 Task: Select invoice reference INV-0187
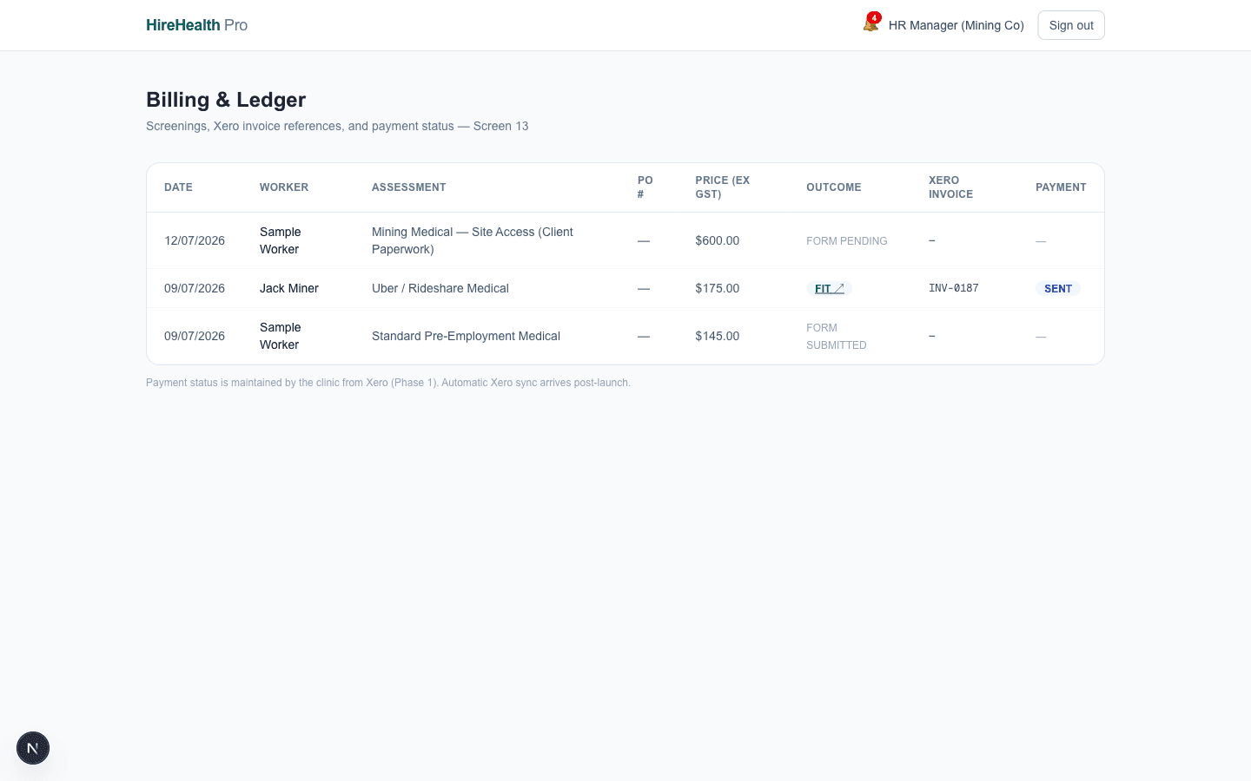click(954, 288)
